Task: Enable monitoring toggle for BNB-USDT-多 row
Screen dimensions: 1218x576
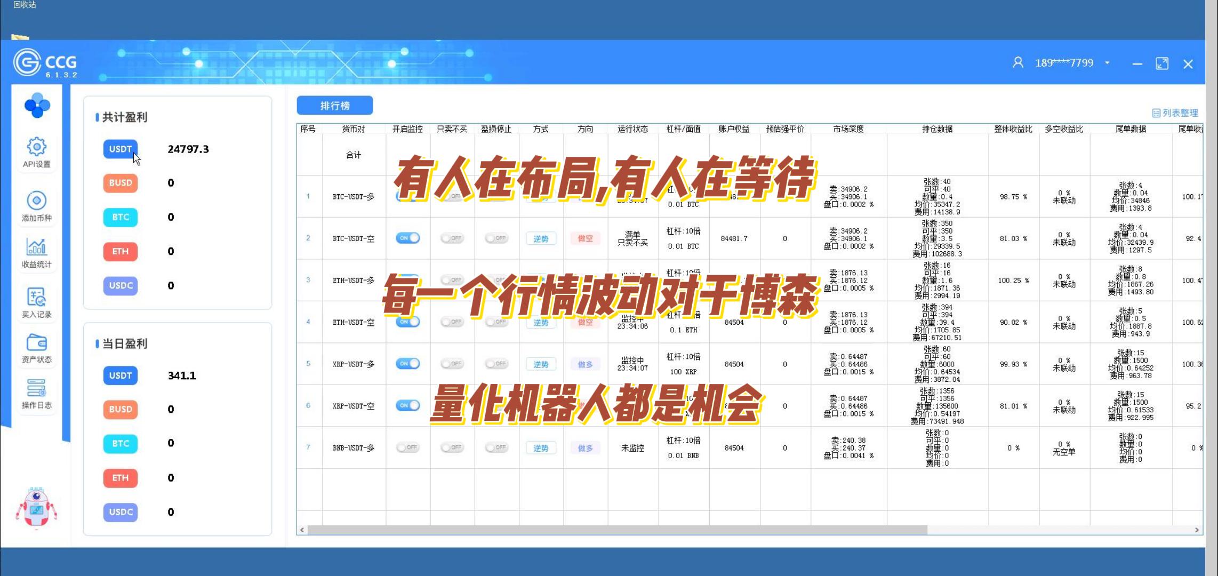Action: coord(407,447)
